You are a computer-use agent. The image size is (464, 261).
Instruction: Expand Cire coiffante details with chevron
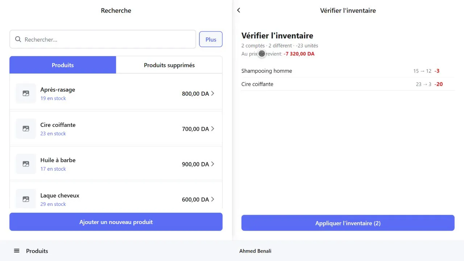212,129
